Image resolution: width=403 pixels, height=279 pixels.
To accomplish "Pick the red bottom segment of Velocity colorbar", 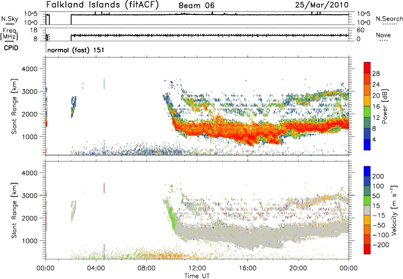I will coord(367,249).
